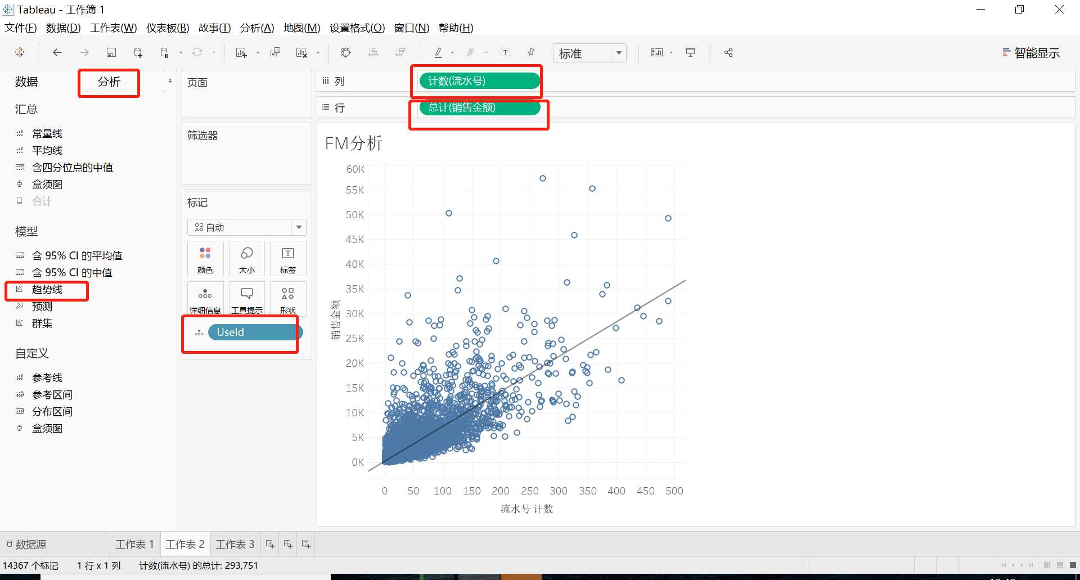Open the 数据源 tab
This screenshot has height=580, width=1080.
[x=27, y=544]
